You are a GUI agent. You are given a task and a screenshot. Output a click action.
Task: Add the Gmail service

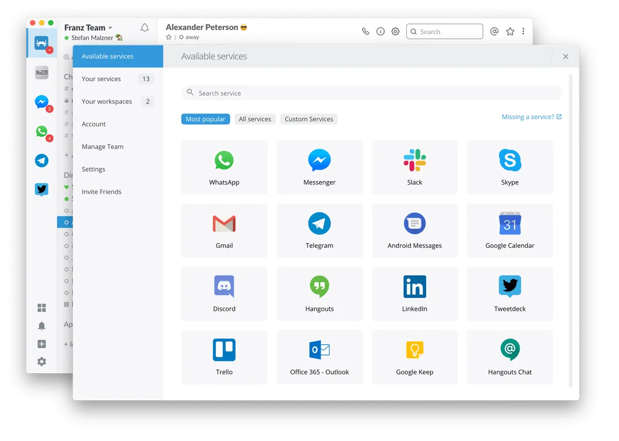click(224, 231)
